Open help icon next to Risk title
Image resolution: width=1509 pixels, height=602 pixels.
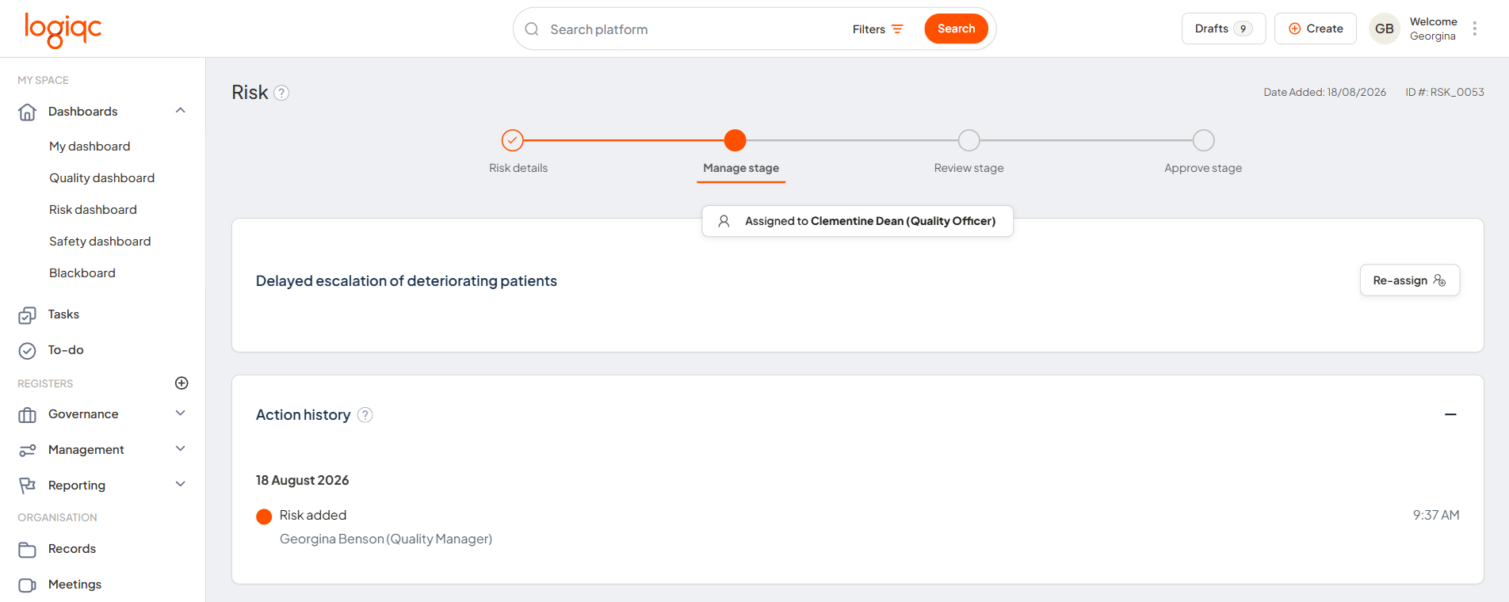[x=281, y=93]
